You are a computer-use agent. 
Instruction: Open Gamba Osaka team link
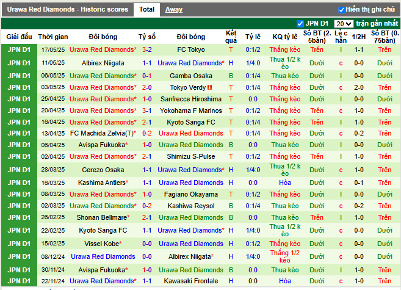click(191, 76)
